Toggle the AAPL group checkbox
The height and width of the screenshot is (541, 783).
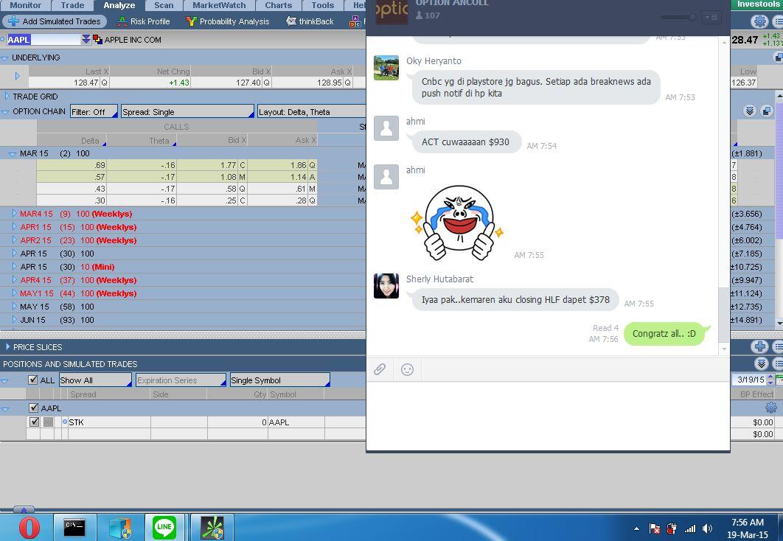pos(33,408)
